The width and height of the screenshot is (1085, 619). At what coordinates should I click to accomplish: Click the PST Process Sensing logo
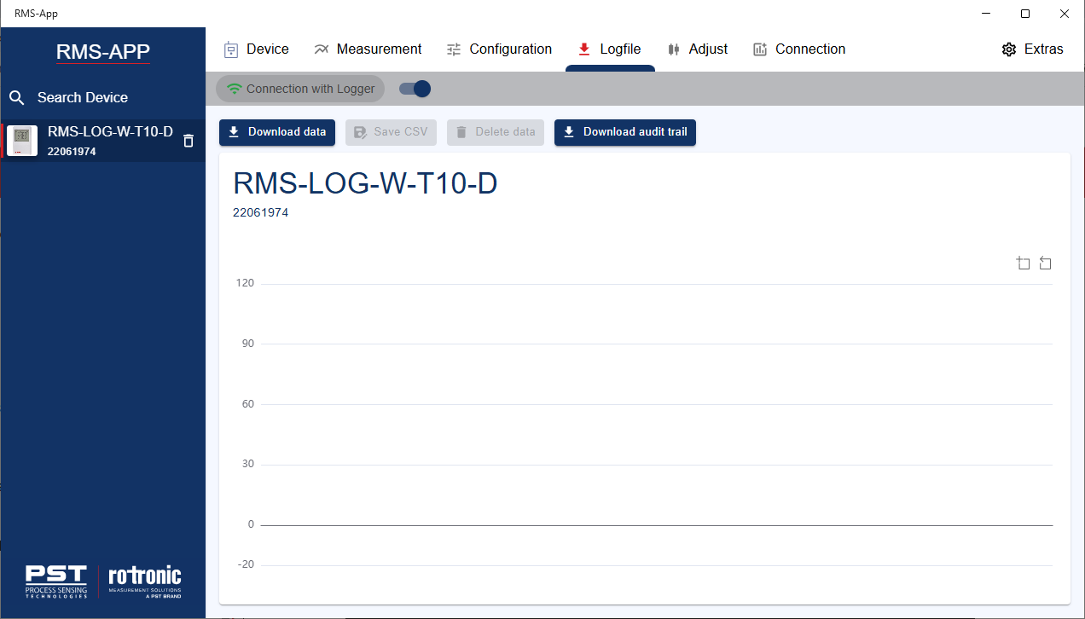coord(56,581)
